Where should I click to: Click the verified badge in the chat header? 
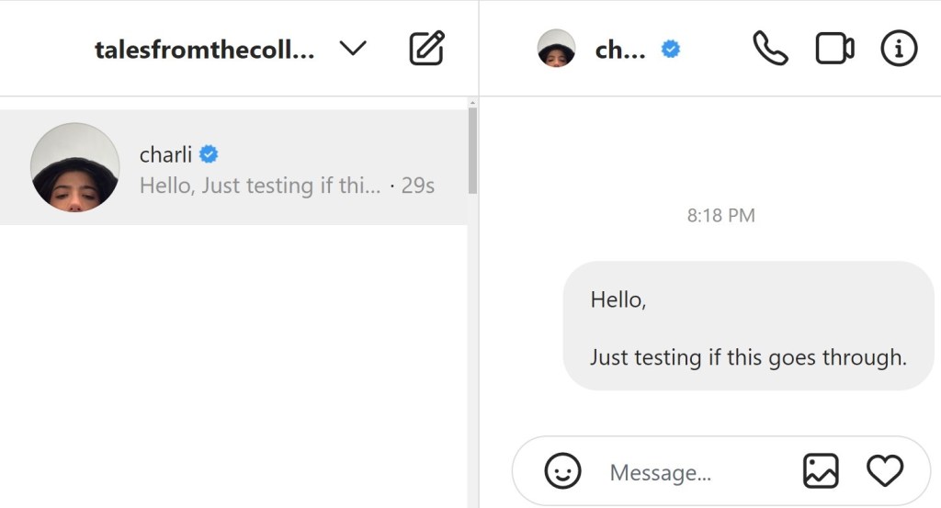[x=670, y=49]
